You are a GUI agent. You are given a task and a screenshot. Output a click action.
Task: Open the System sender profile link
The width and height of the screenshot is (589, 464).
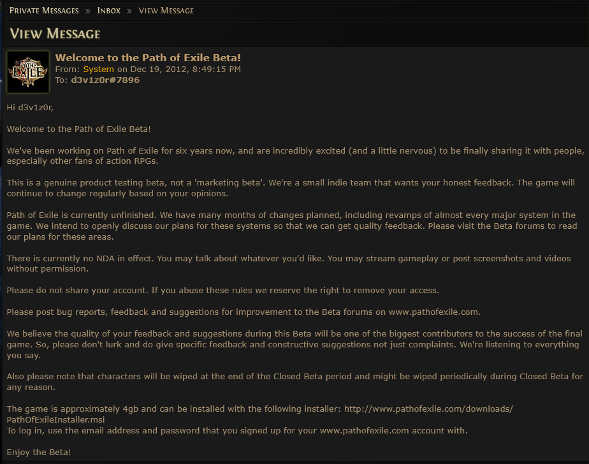point(98,69)
